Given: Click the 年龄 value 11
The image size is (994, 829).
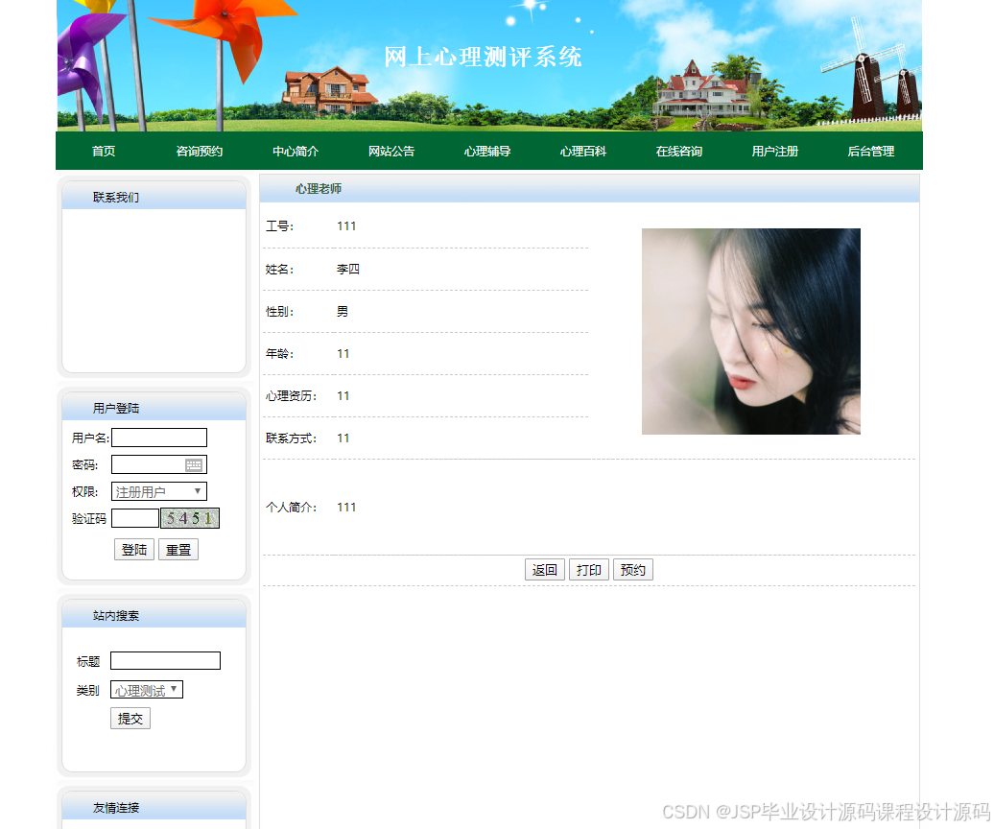Looking at the screenshot, I should 343,354.
